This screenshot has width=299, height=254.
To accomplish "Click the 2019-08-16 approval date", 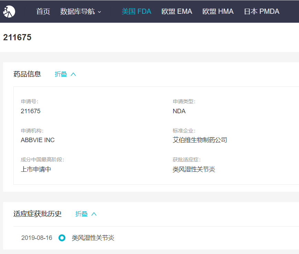I will pyautogui.click(x=36, y=238).
